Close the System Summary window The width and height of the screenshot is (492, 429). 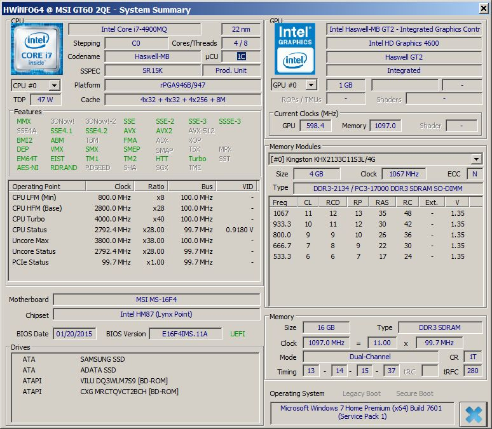point(484,8)
